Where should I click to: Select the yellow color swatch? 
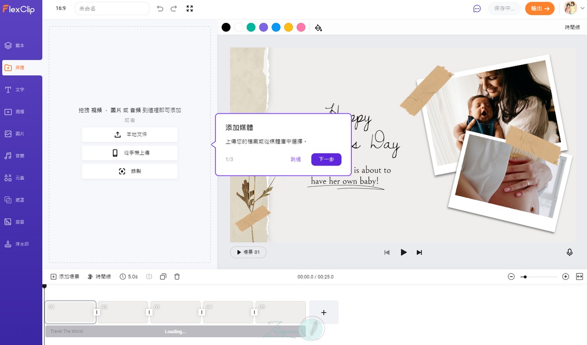pyautogui.click(x=288, y=27)
